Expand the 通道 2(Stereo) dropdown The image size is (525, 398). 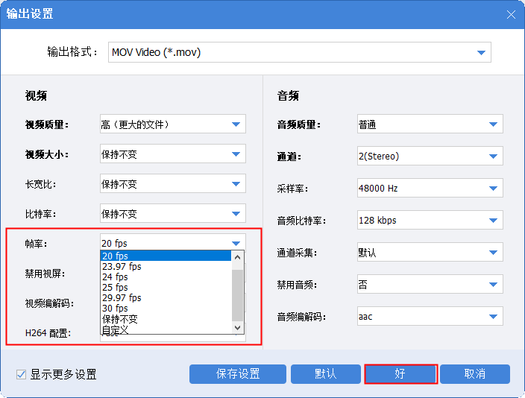click(430, 156)
